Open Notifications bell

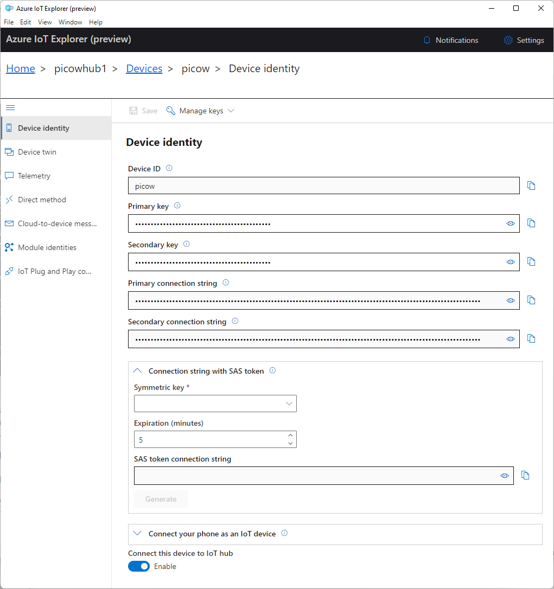[426, 40]
